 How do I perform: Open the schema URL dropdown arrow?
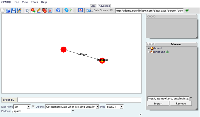click(x=191, y=98)
